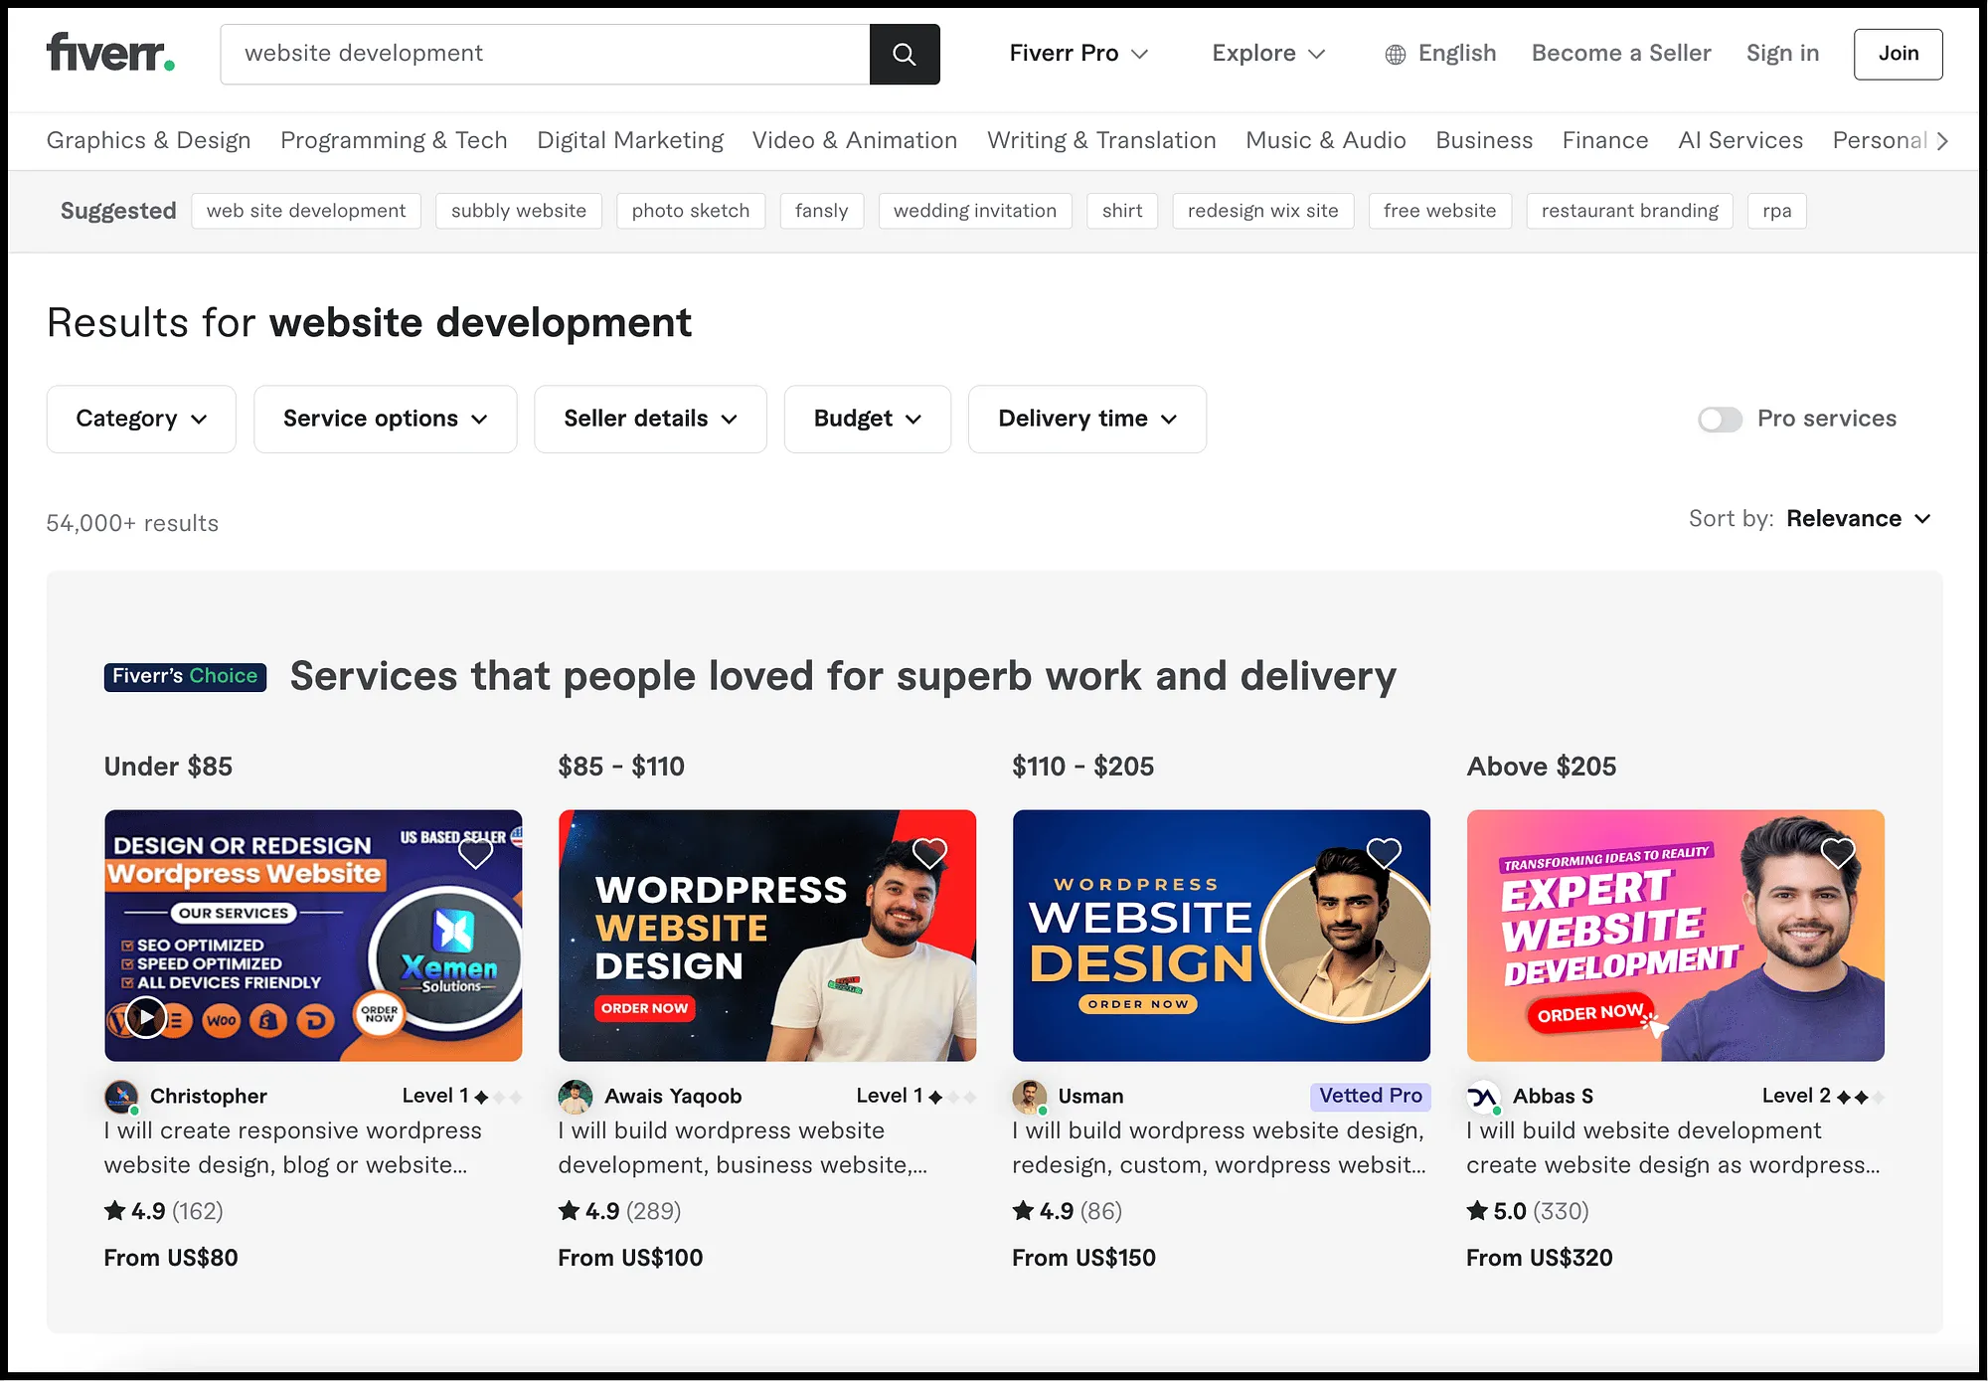Click the search magnifier button
This screenshot has height=1381, width=1988.
tap(904, 54)
